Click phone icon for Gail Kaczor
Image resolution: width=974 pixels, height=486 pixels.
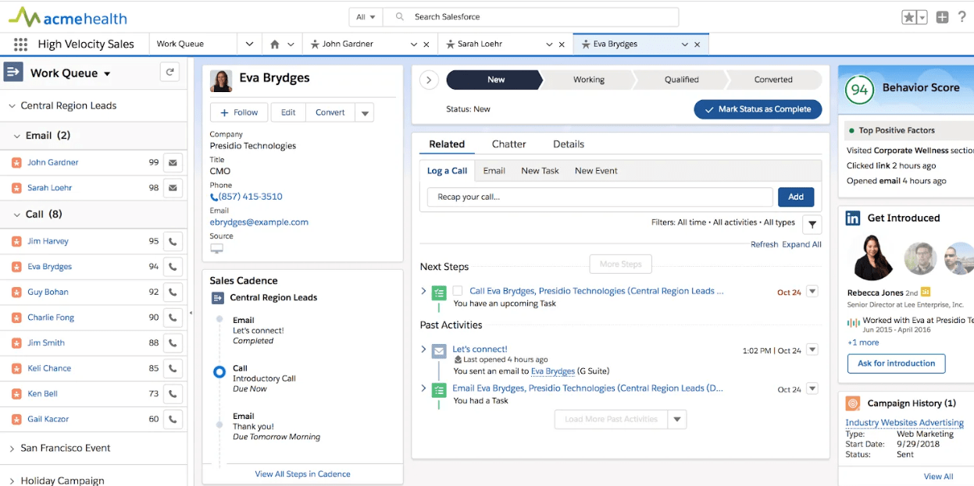(173, 419)
